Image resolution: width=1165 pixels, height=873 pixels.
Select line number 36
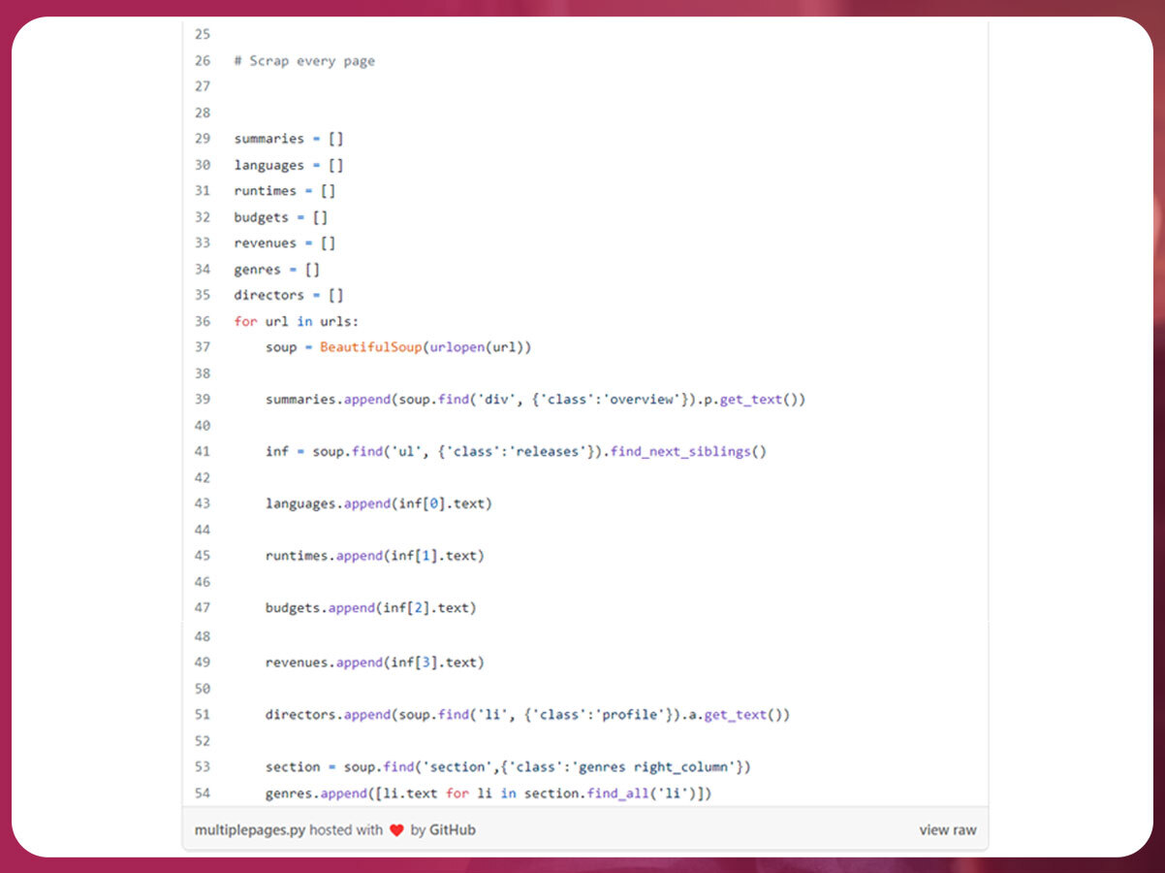click(202, 321)
